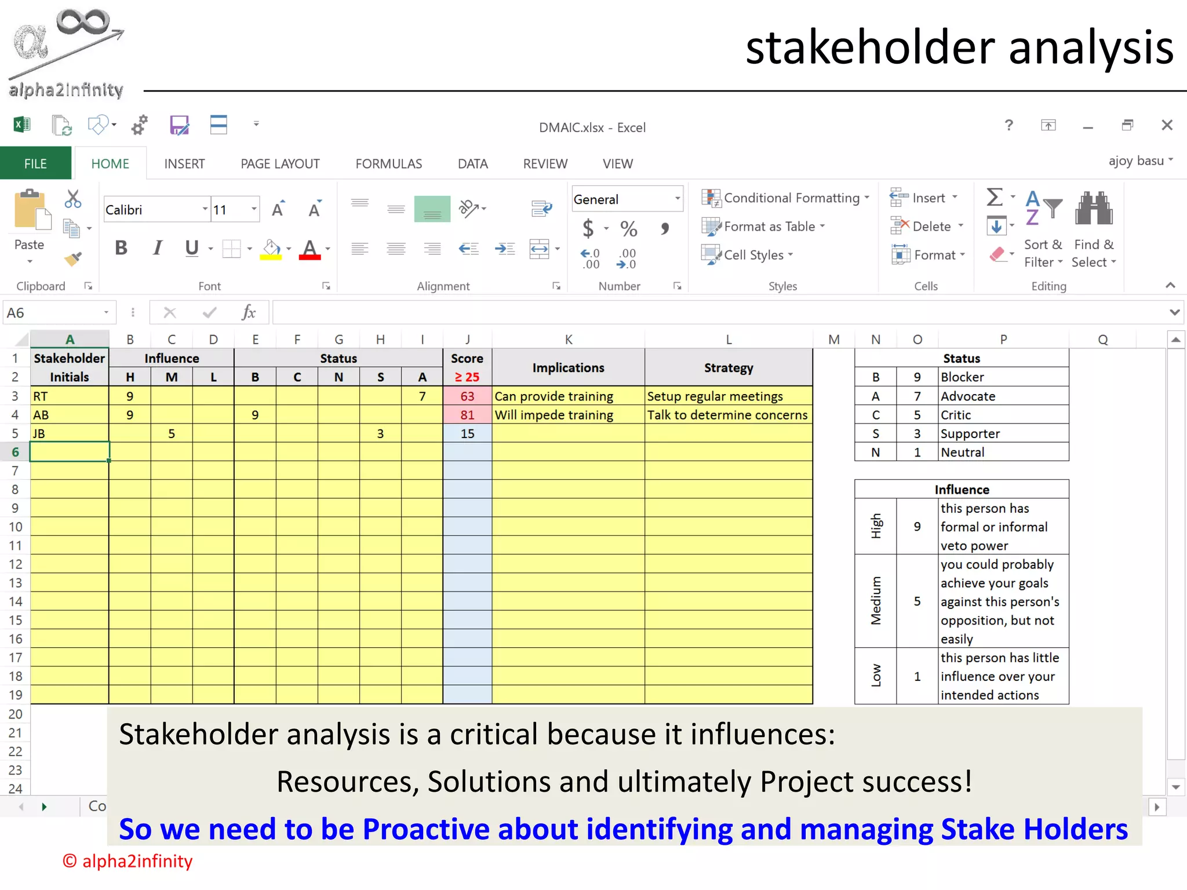Toggle Align Right alignment
1187x890 pixels.
tap(432, 249)
